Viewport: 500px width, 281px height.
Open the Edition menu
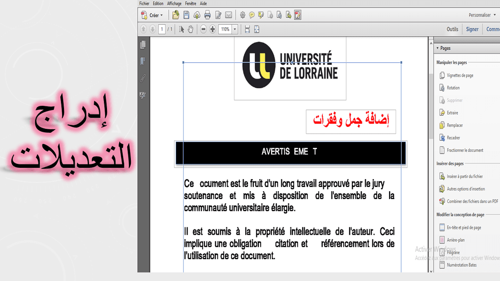click(x=158, y=3)
